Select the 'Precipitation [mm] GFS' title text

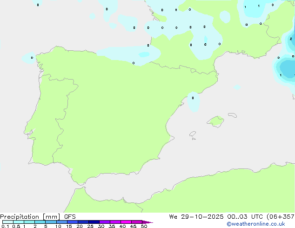coord(38,217)
